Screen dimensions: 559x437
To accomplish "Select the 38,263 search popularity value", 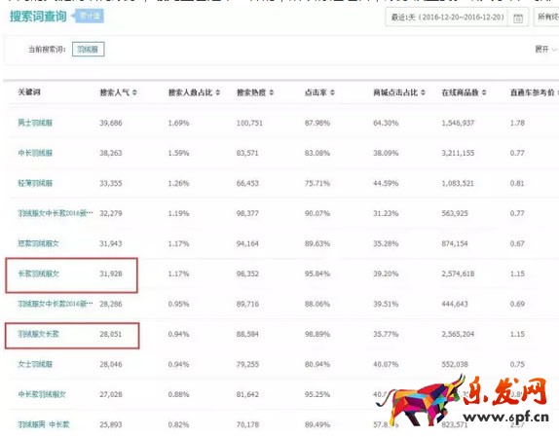I will click(111, 153).
